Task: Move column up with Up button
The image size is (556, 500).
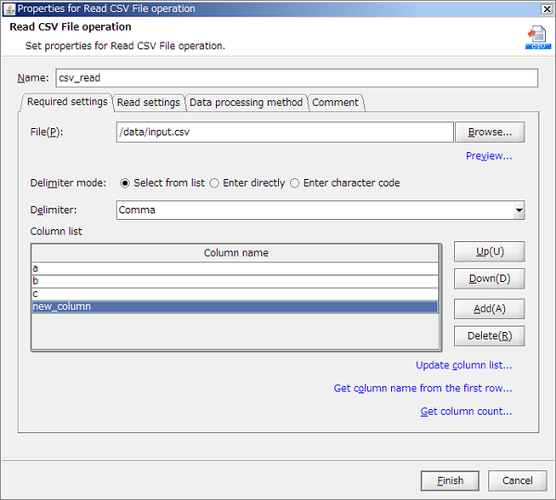Action: coord(489,251)
